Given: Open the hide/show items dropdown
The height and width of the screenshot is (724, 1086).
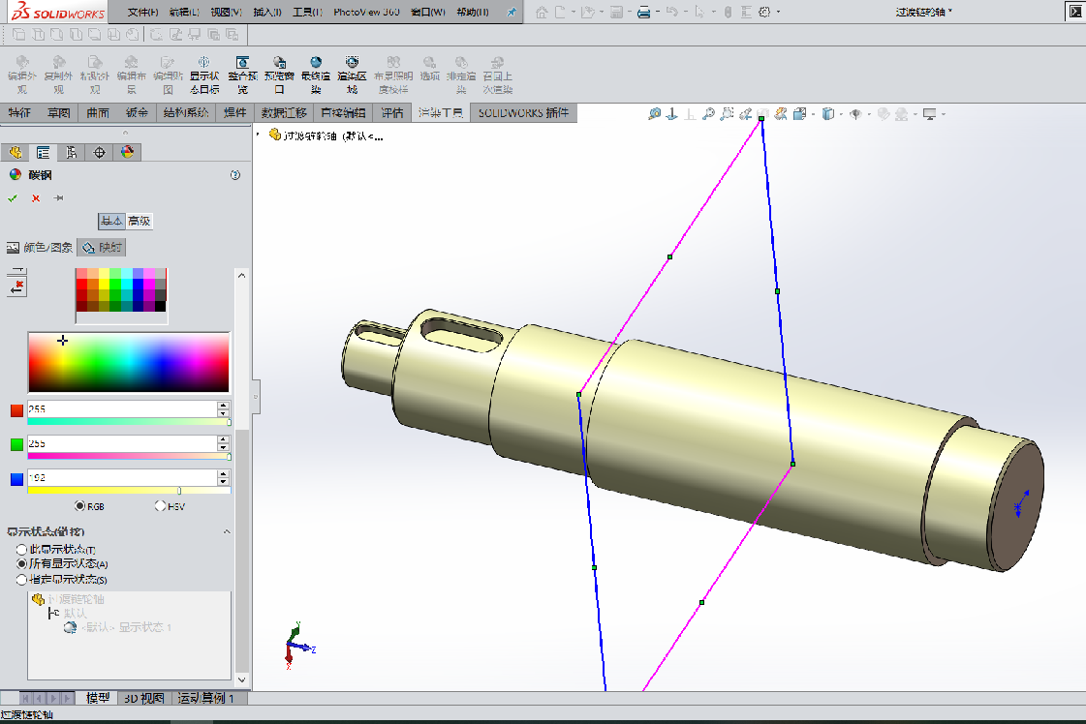Looking at the screenshot, I should 869,113.
